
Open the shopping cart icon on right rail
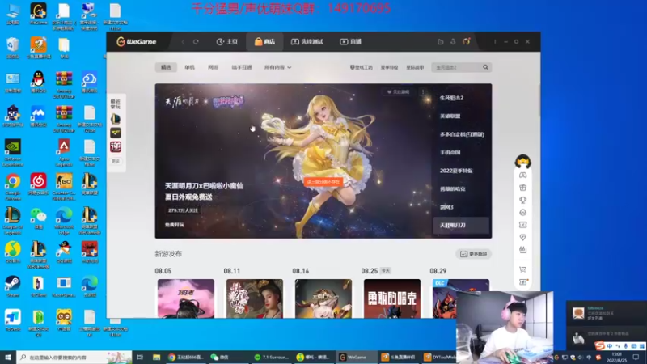pos(522,269)
